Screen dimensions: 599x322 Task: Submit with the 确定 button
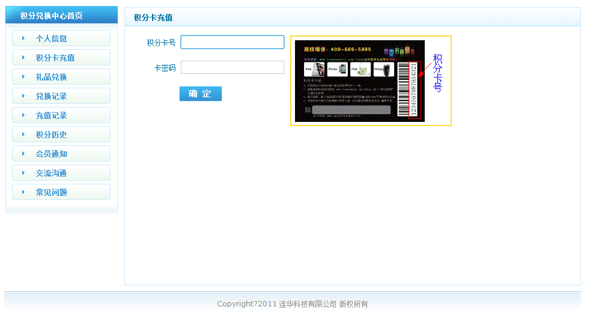[x=201, y=94]
